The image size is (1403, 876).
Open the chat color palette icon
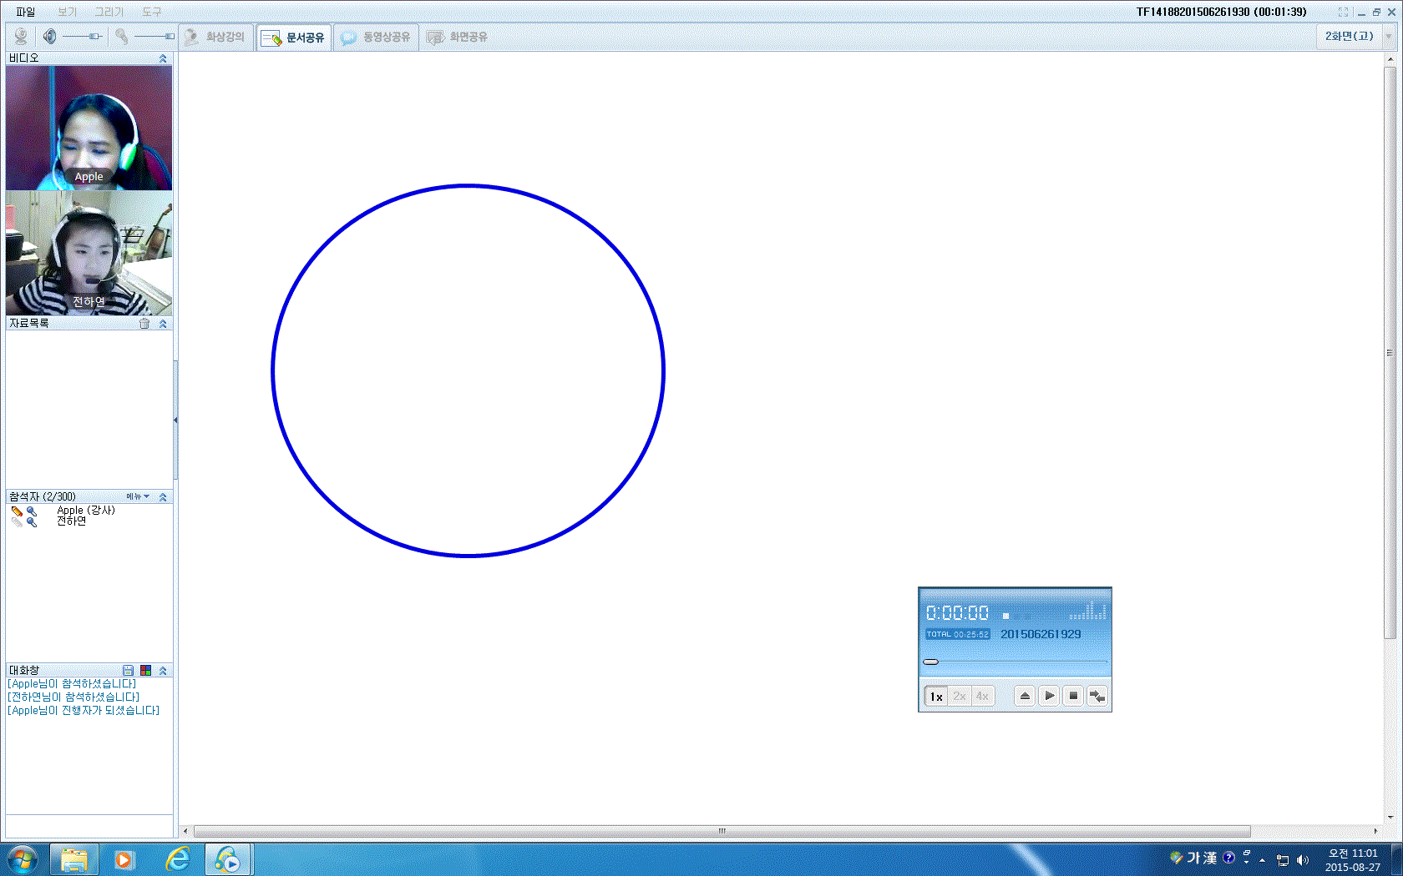click(x=145, y=671)
